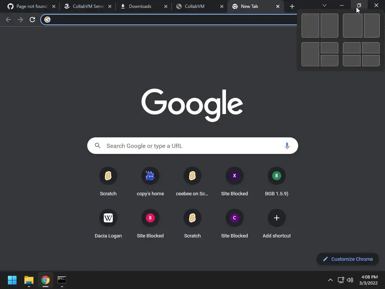
Task: Snap to bottom-right zone of three-zone layout
Action: (x=329, y=61)
